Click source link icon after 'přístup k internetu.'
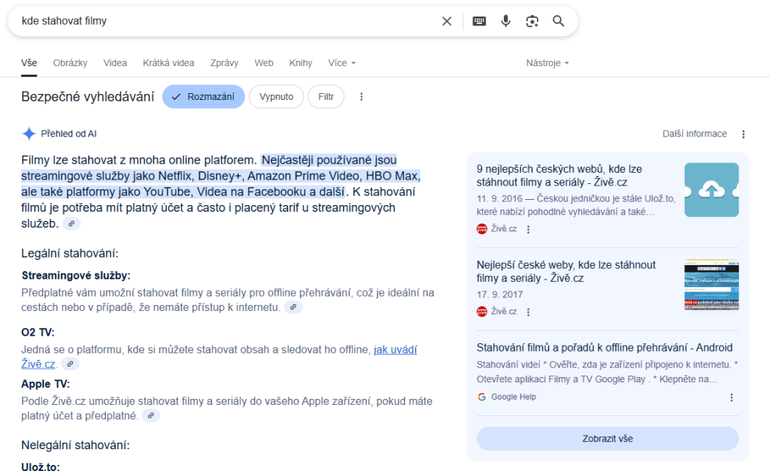 (x=293, y=307)
